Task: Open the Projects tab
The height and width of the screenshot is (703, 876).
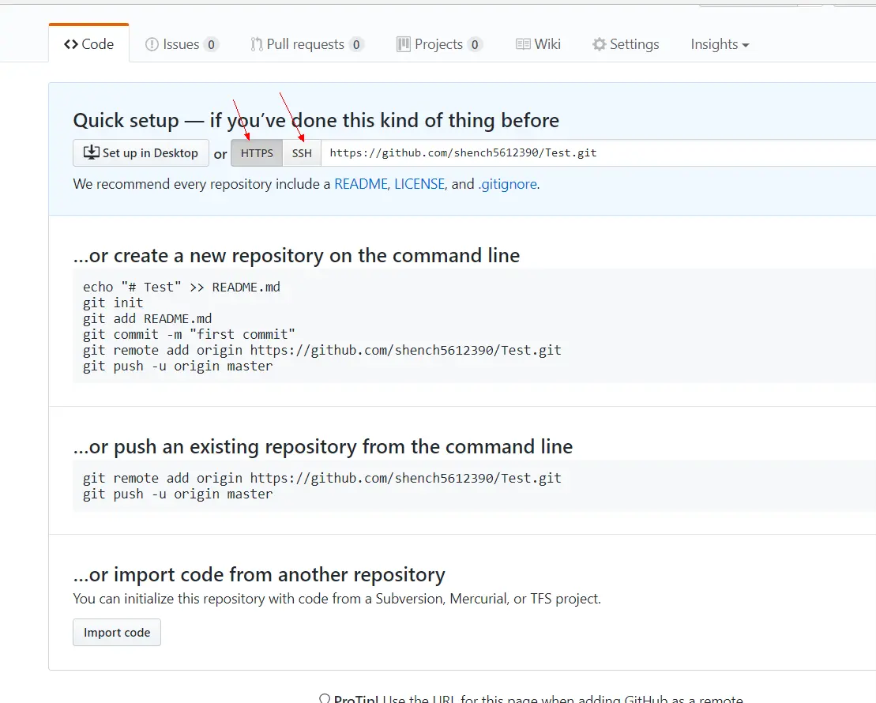Action: [x=439, y=44]
